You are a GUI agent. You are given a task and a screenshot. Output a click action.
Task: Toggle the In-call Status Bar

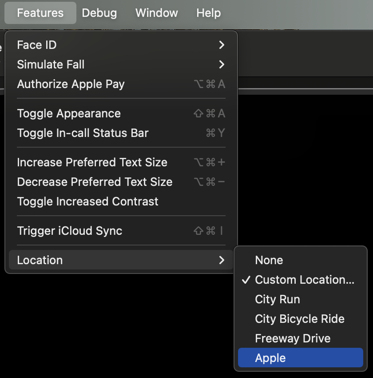coord(121,133)
